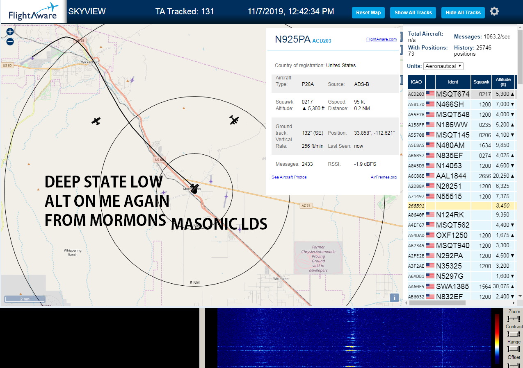Click the Reset Map button
The height and width of the screenshot is (368, 523).
coord(368,13)
